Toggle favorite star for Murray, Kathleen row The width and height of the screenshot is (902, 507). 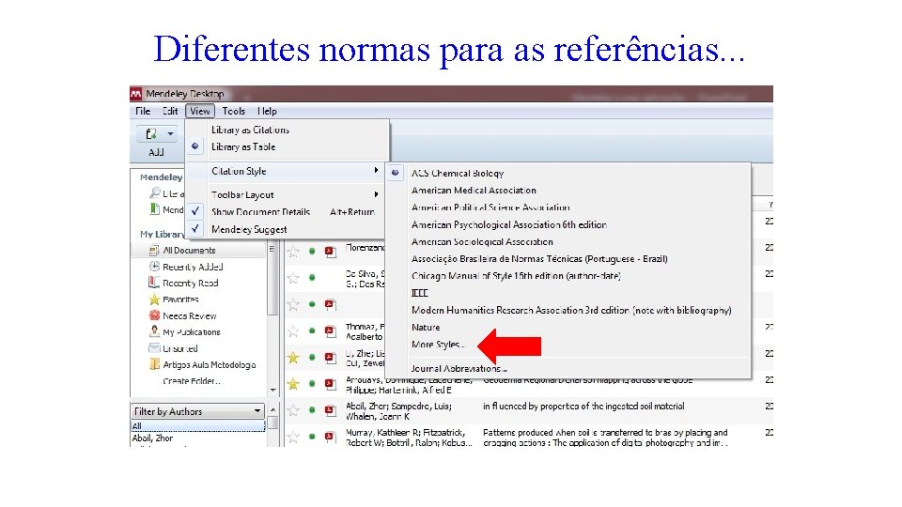pyautogui.click(x=293, y=437)
